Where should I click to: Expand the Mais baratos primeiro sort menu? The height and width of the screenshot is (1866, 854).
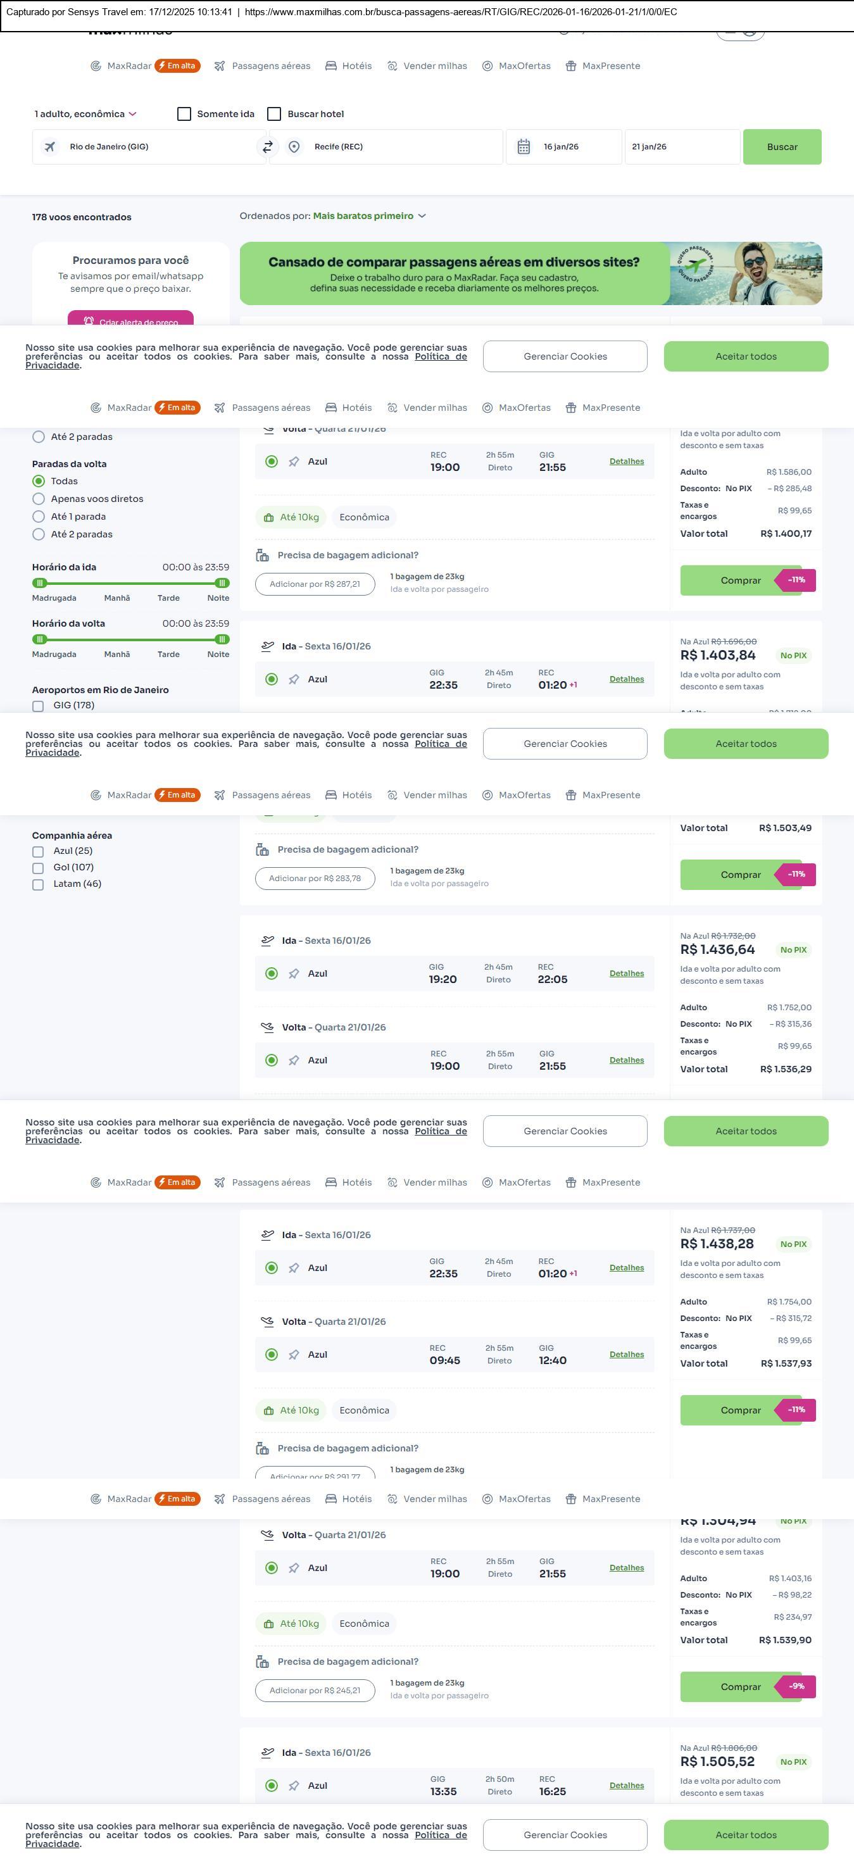[370, 216]
